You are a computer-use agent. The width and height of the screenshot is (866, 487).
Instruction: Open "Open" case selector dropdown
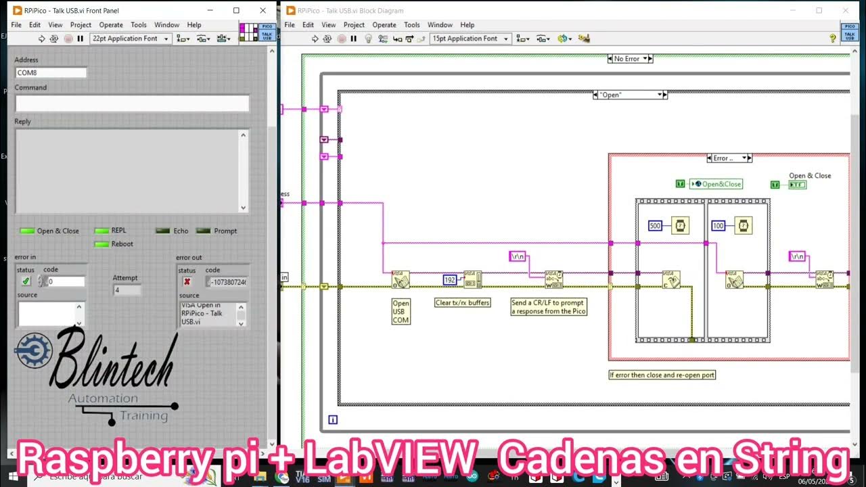pyautogui.click(x=630, y=95)
